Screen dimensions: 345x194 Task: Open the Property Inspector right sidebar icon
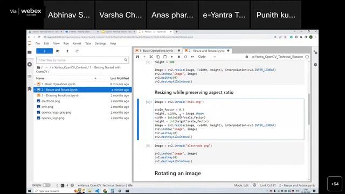click(315, 52)
